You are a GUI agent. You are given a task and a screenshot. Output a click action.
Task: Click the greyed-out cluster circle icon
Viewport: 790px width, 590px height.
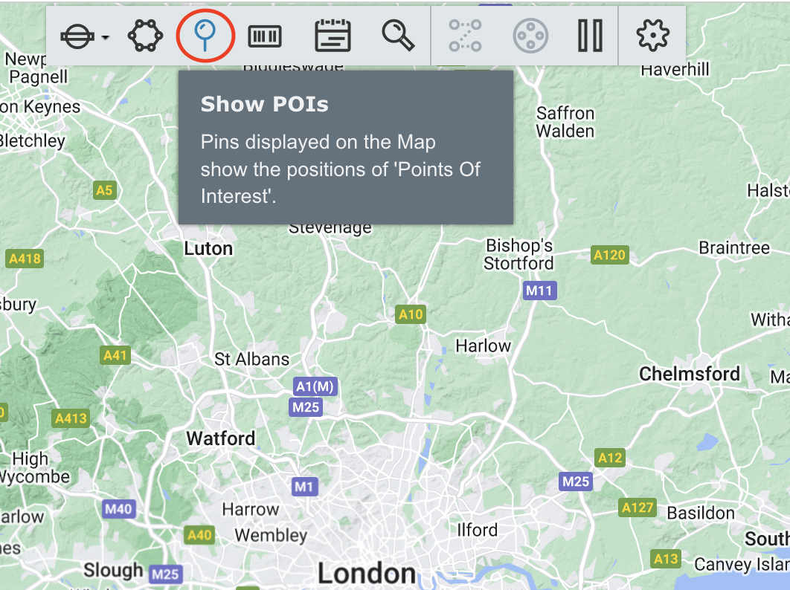[x=530, y=36]
